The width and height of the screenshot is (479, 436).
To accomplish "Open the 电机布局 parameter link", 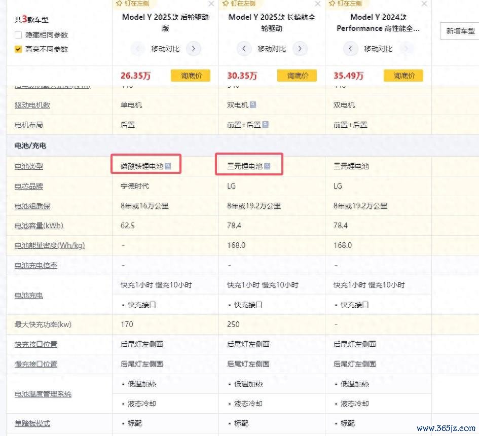I will 29,125.
